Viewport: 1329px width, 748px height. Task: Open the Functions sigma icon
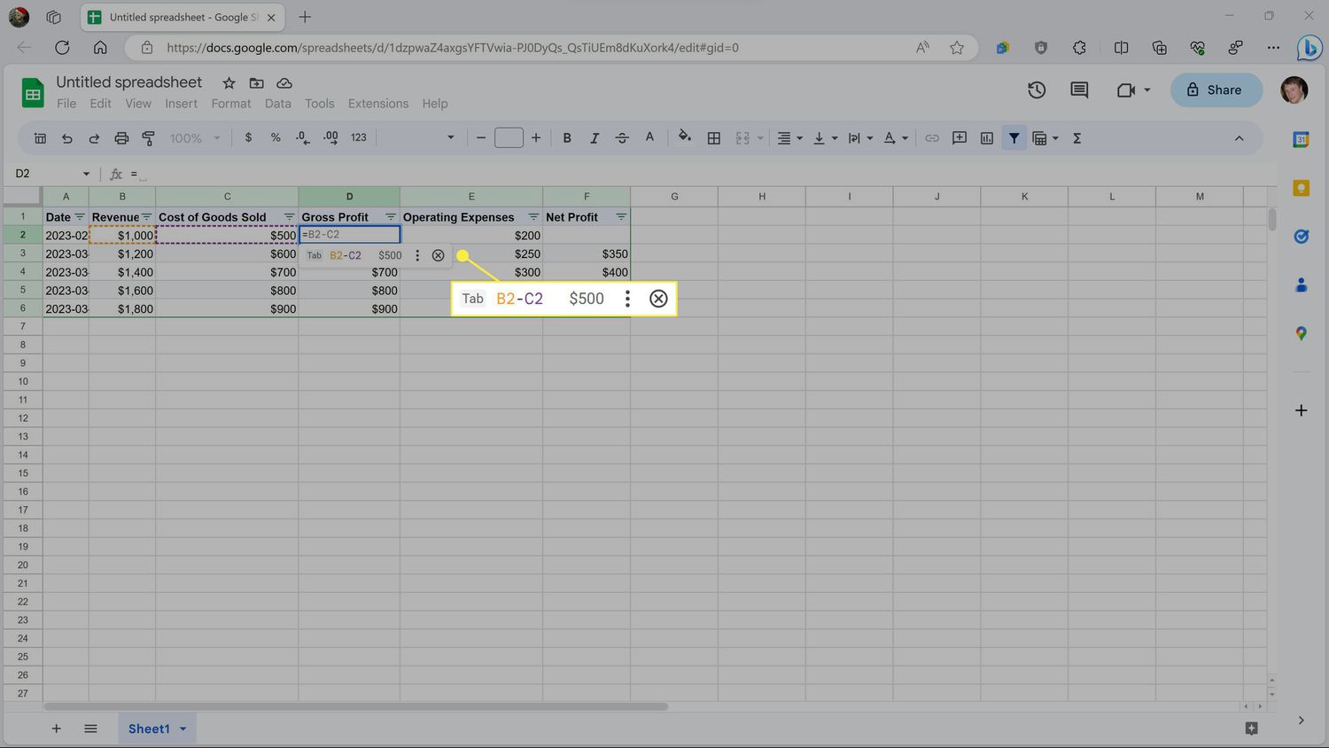pyautogui.click(x=1076, y=138)
